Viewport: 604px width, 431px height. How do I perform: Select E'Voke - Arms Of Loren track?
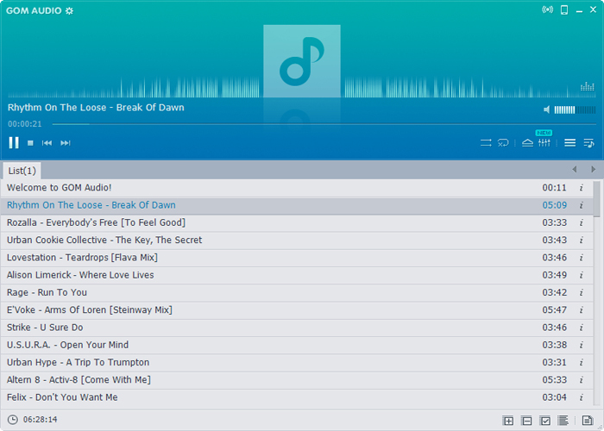297,310
